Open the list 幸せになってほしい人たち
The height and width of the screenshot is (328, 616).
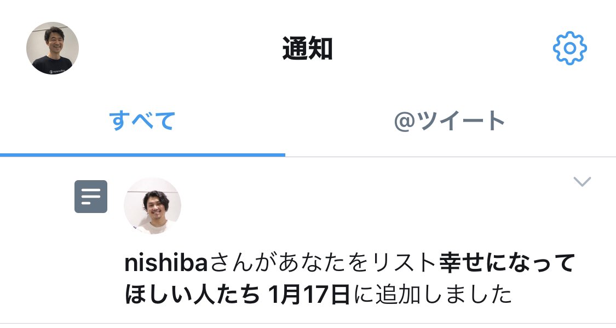350,279
